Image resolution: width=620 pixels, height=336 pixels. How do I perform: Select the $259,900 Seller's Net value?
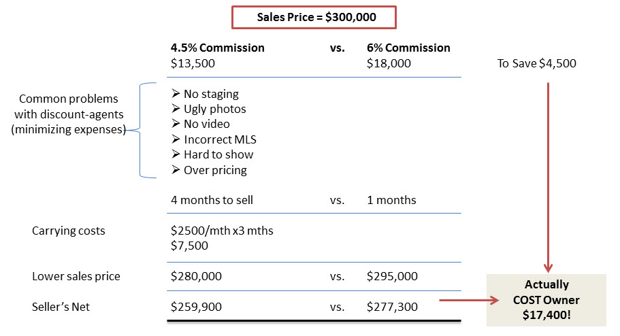pyautogui.click(x=196, y=307)
